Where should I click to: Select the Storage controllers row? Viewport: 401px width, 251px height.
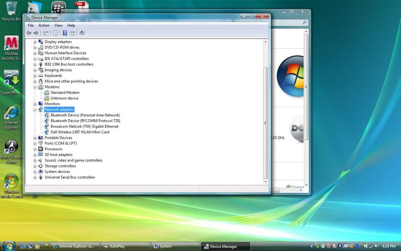point(60,166)
